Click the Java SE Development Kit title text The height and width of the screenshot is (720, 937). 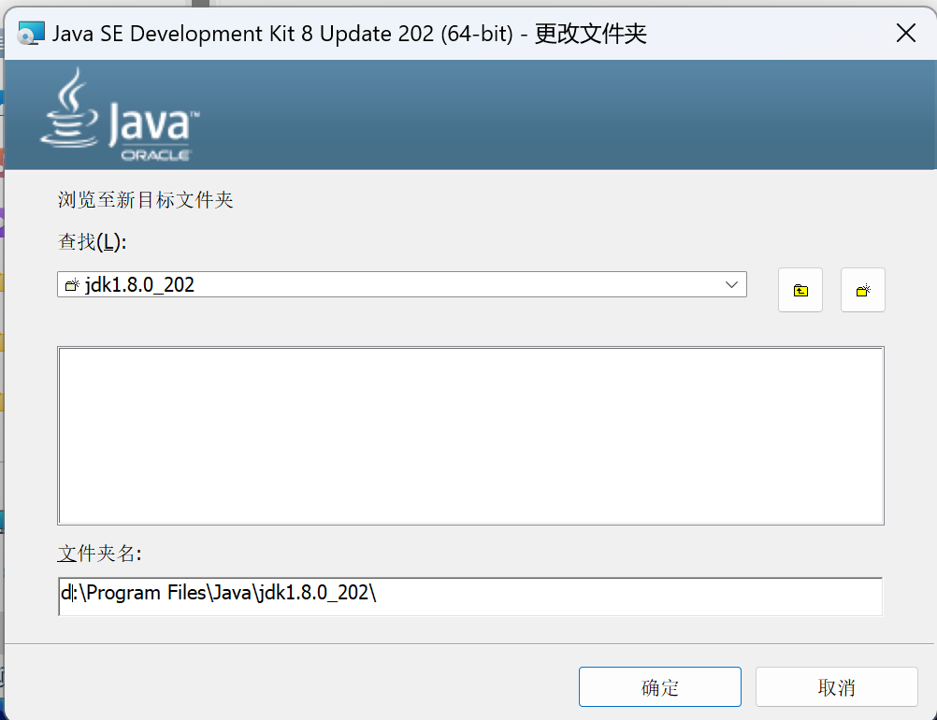(x=281, y=35)
